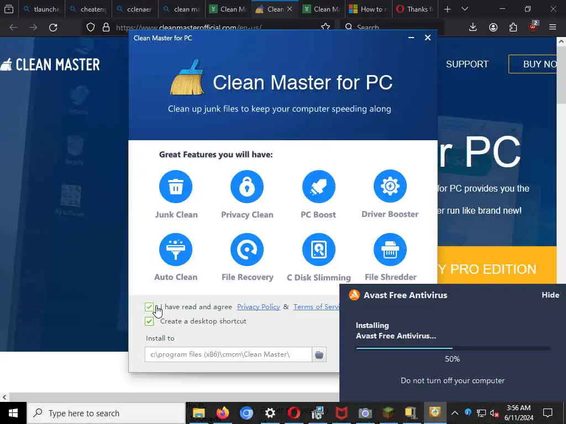Open McAfee from the taskbar
566x424 pixels.
341,413
